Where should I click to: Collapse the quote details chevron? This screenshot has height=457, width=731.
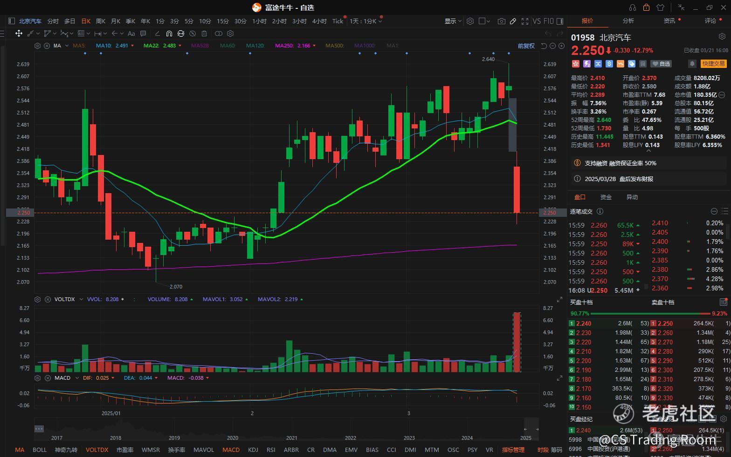coord(648,151)
